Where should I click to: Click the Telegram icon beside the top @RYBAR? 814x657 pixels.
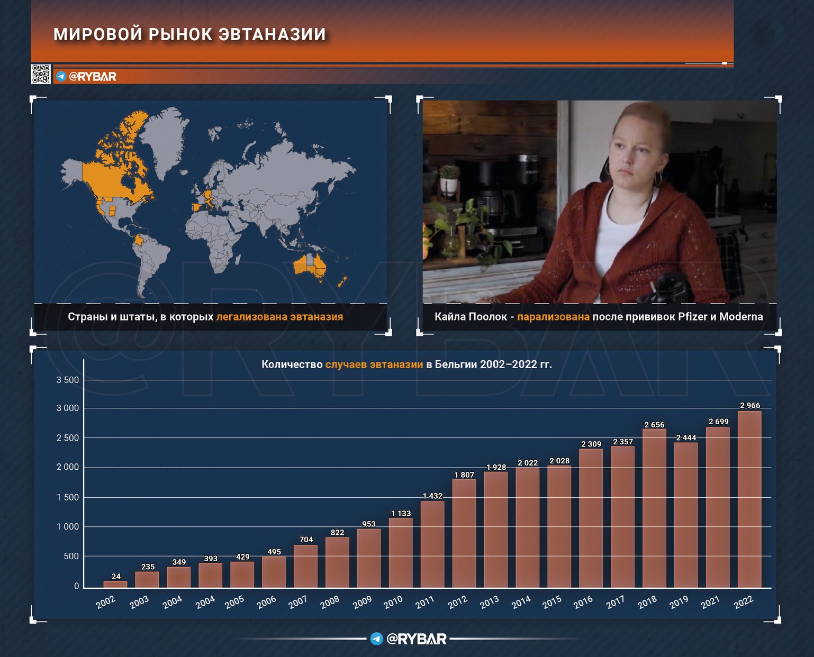click(x=61, y=77)
